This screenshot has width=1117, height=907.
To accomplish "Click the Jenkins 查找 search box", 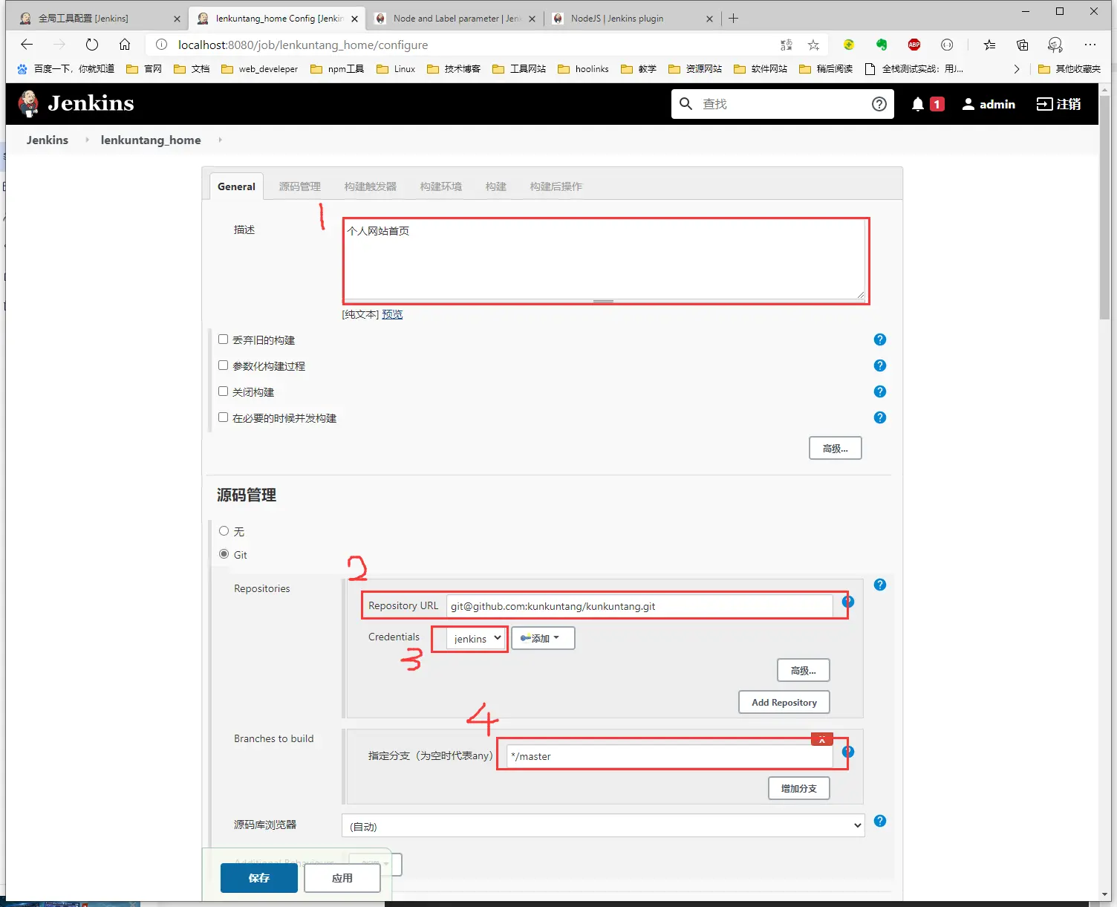I will pos(784,104).
